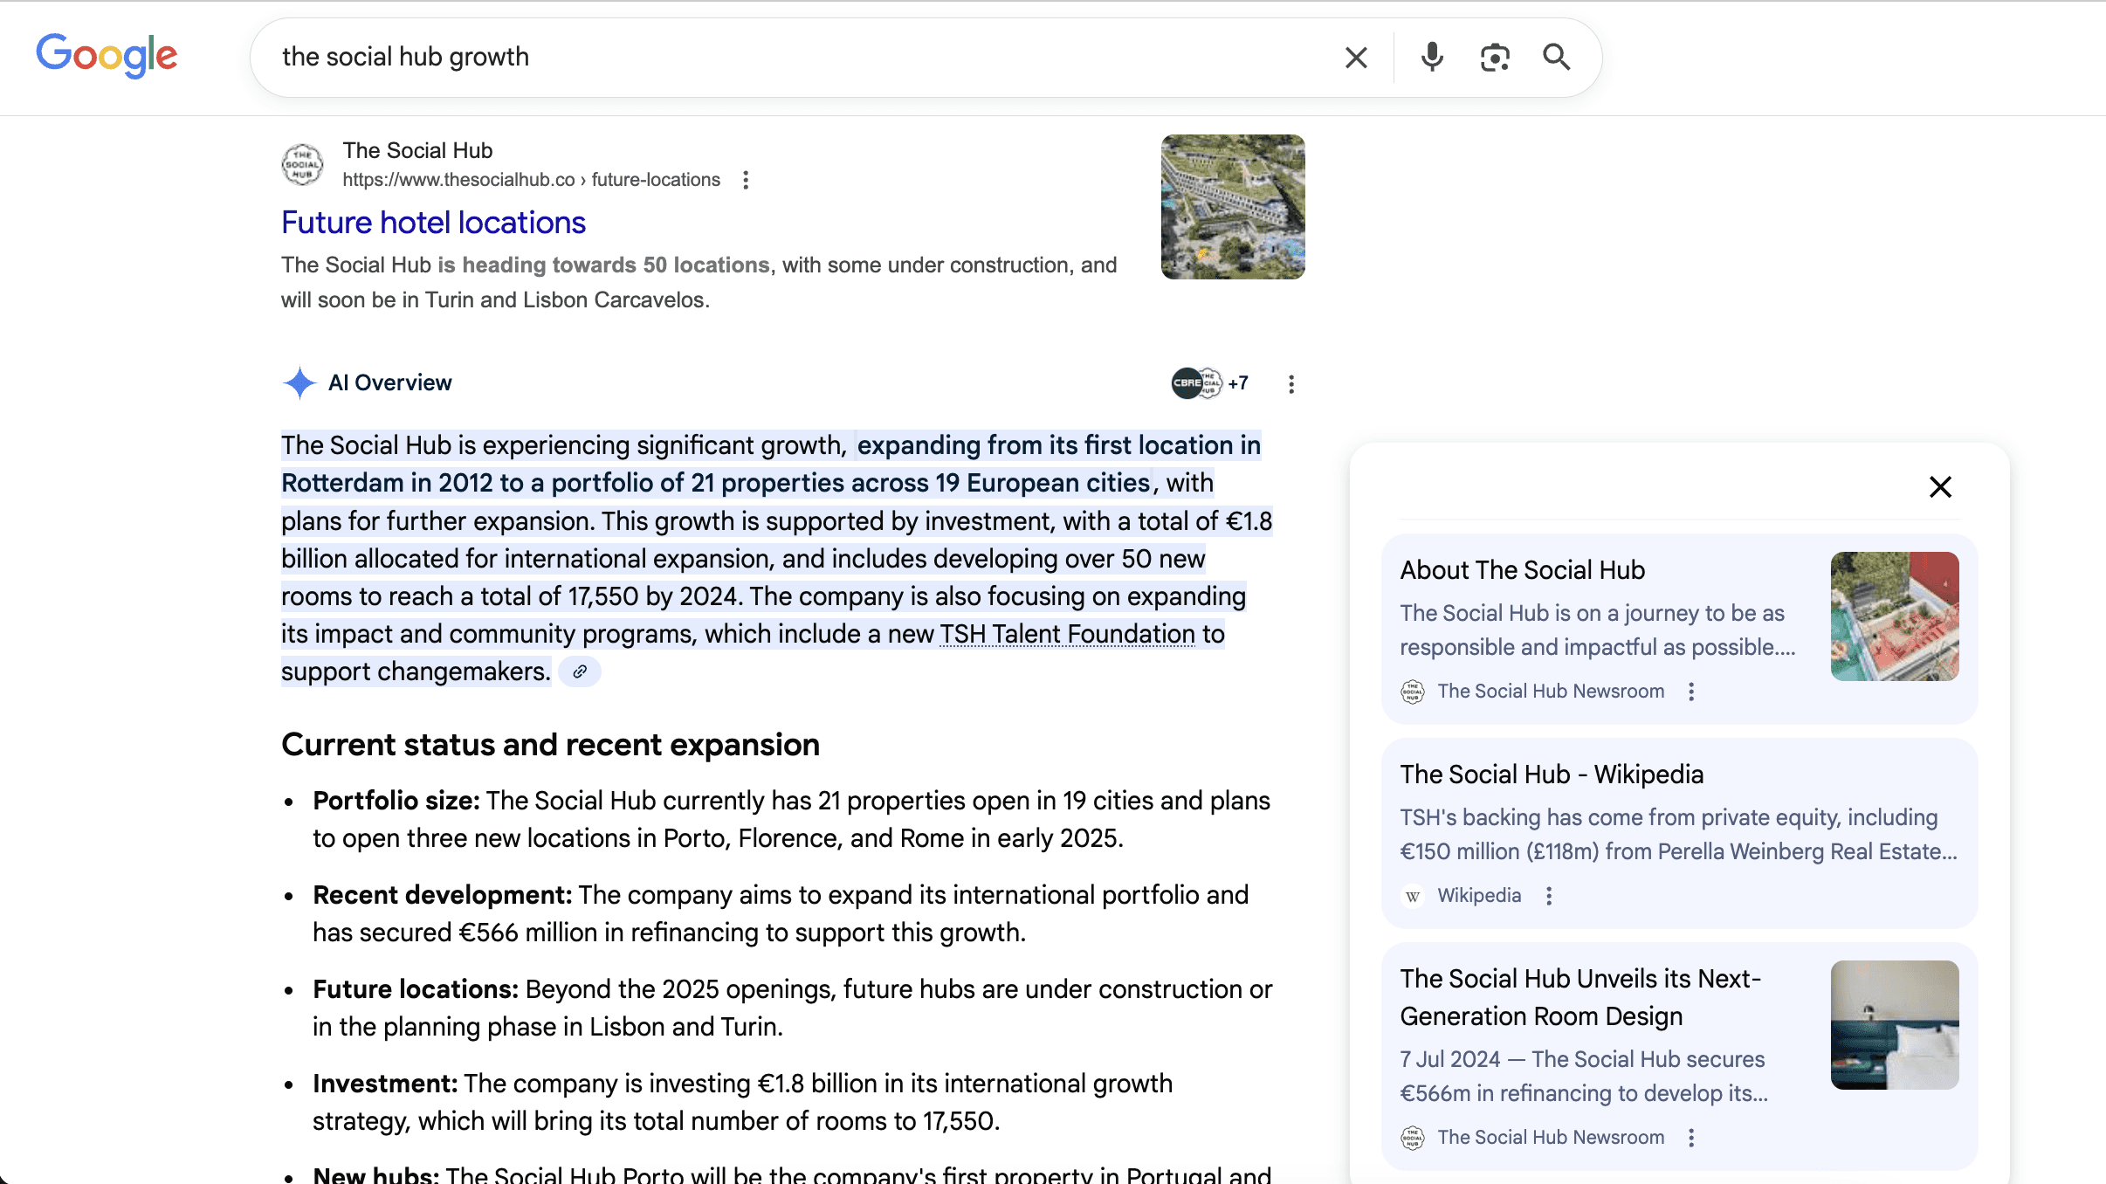Viewport: 2106px width, 1184px height.
Task: Open the Google logo homepage
Action: click(x=107, y=56)
